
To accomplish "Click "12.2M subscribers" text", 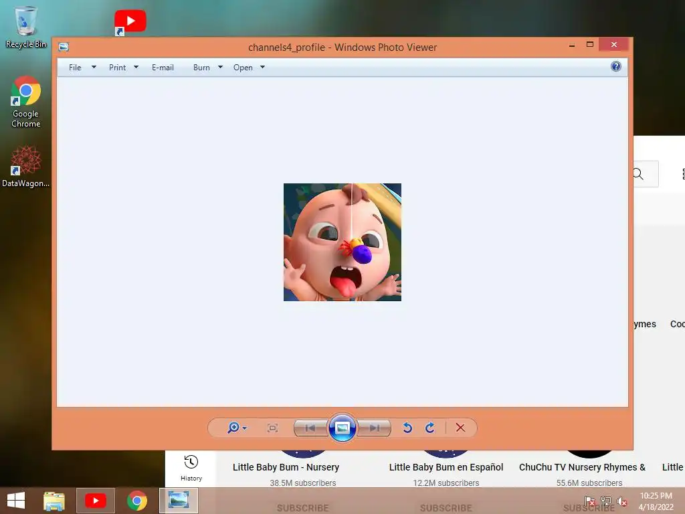I will click(446, 483).
